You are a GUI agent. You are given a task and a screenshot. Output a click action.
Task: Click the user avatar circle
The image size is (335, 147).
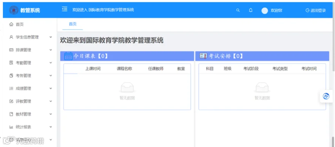(x=265, y=11)
